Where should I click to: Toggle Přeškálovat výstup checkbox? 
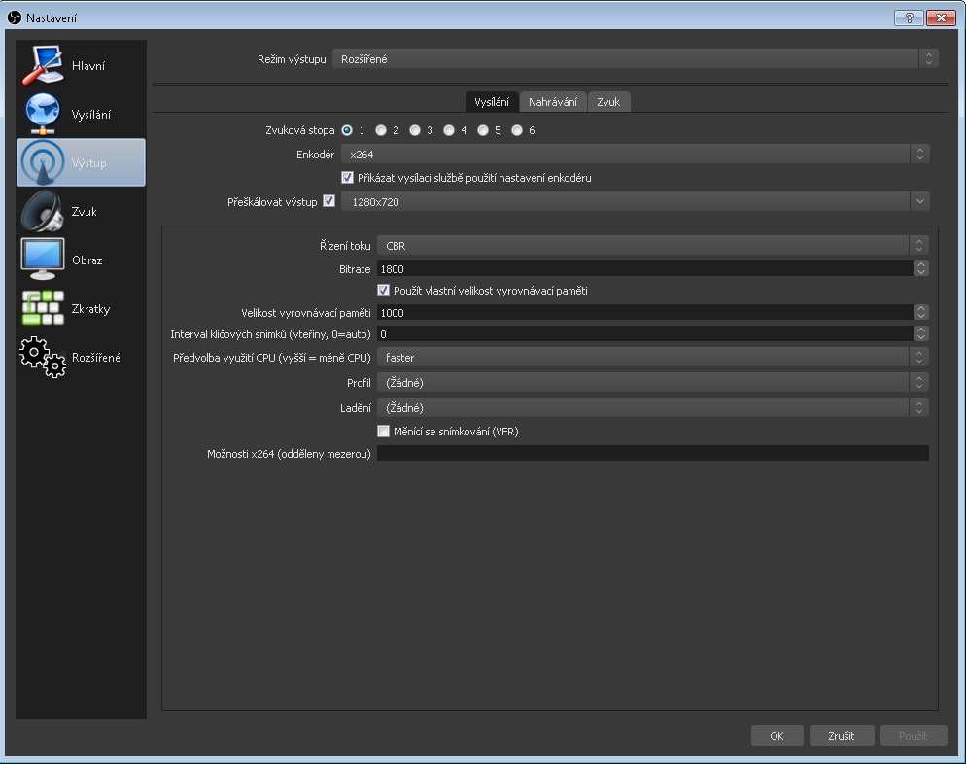(x=329, y=201)
